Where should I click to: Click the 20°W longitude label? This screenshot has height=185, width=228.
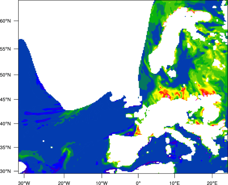[64, 183]
